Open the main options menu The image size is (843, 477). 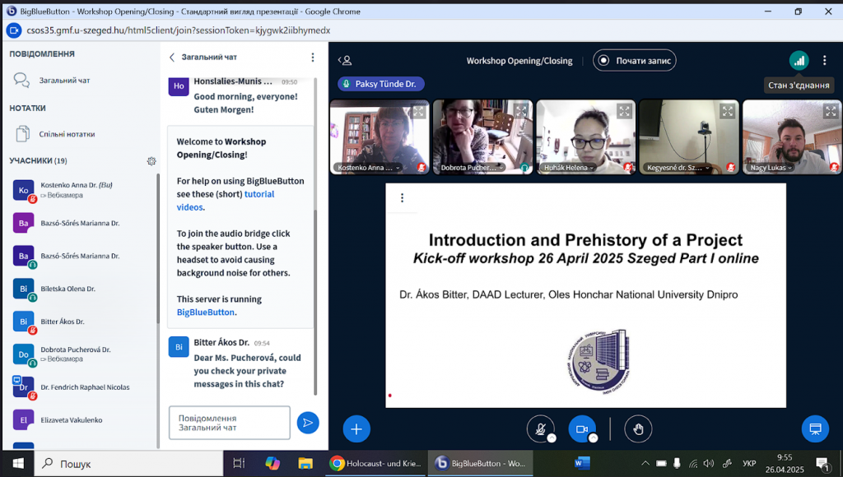825,60
